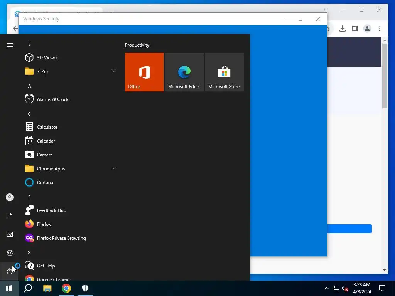Click the Windows Start button
Screen dimensions: 395x296
point(9,288)
